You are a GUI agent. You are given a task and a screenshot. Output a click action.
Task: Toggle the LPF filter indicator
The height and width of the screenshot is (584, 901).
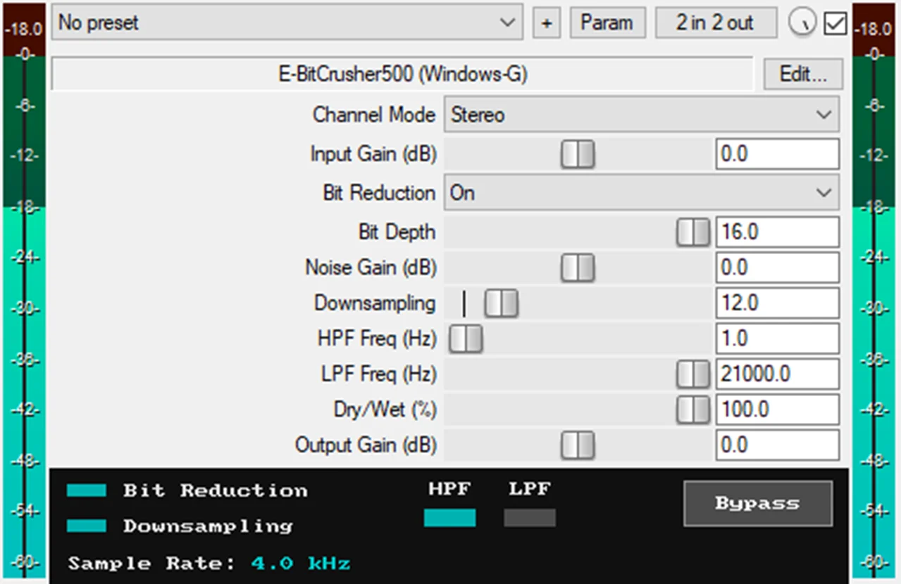[530, 518]
